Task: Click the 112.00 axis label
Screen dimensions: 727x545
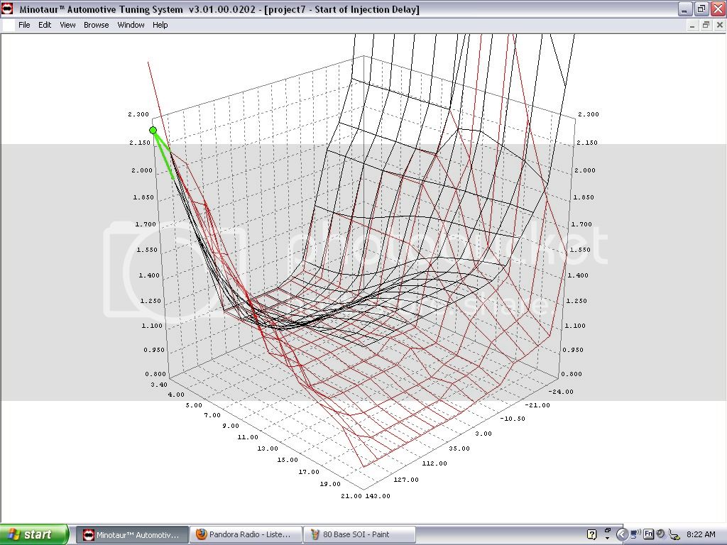Action: [x=434, y=463]
